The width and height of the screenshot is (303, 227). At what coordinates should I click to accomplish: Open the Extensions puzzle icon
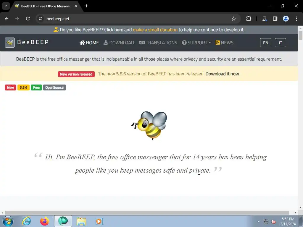click(249, 19)
